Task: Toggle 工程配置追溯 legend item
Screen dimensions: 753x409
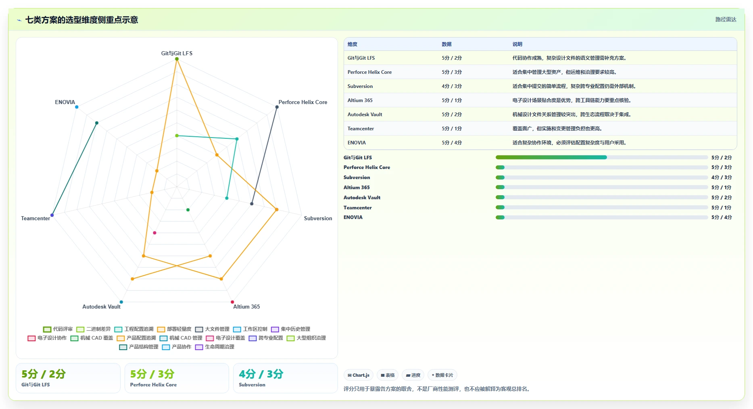Action: (x=133, y=329)
